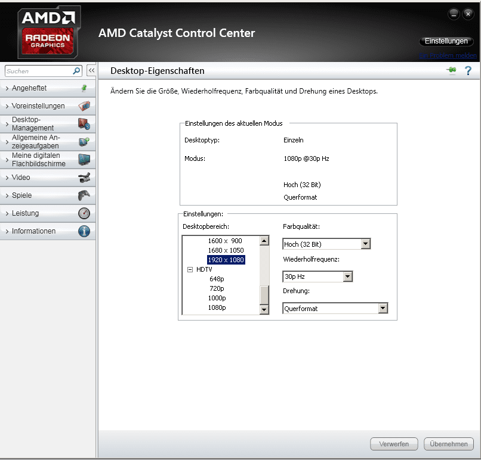Viewport: 481px width, 460px height.
Task: Open the Leistung menu item
Action: [48, 213]
